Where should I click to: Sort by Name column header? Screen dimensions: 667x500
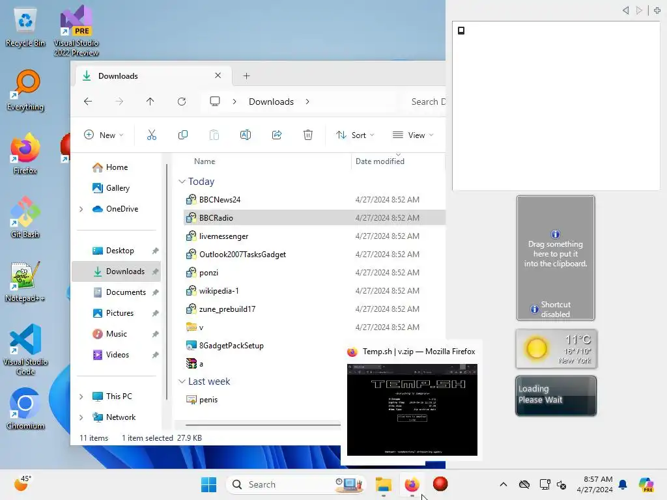(x=205, y=161)
